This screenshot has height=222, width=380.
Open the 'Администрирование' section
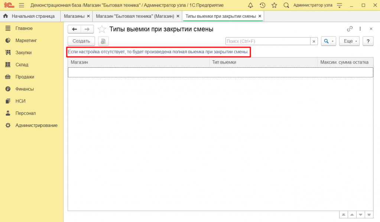pos(36,125)
